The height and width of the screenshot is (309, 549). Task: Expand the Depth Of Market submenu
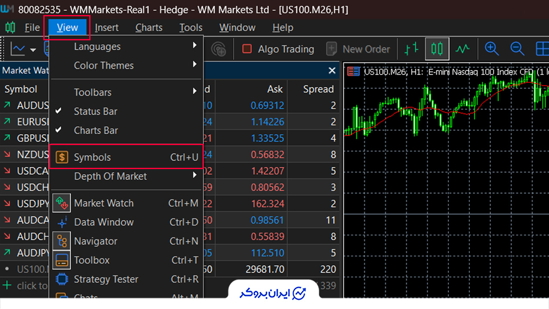126,176
